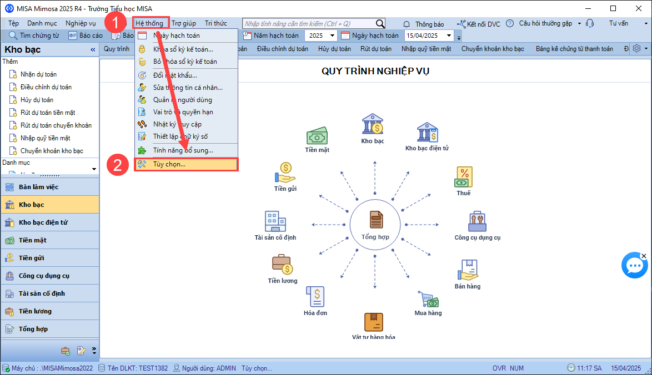Open the Hóa đơn invoice icon
652x375 pixels.
coord(315,297)
